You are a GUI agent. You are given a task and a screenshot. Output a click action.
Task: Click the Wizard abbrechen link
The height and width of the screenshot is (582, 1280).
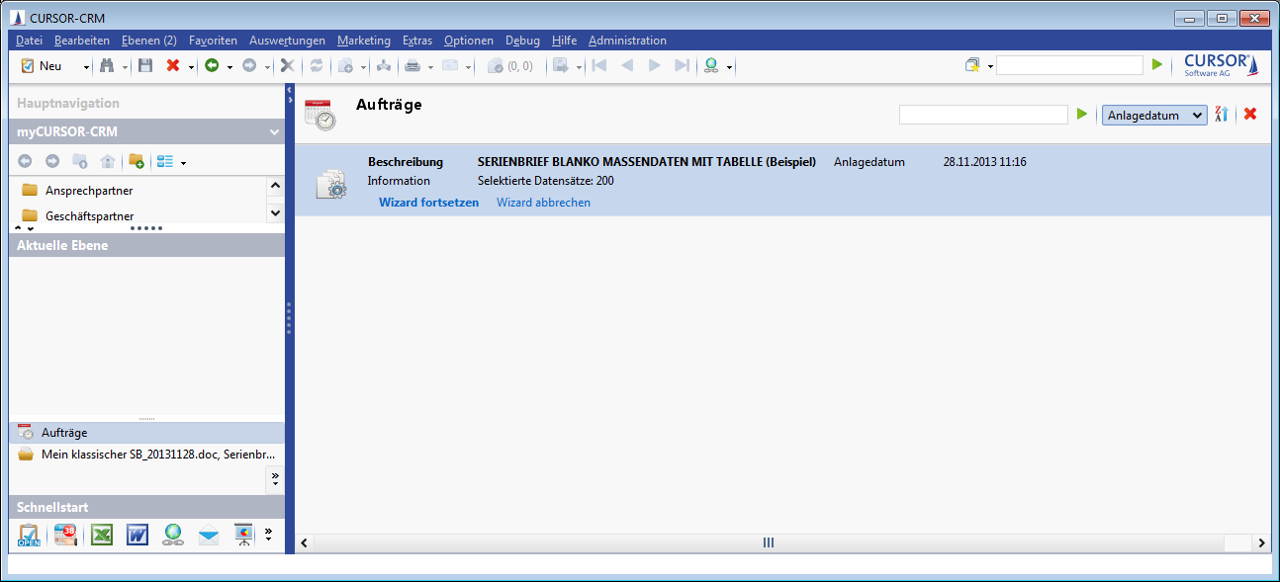click(x=543, y=203)
